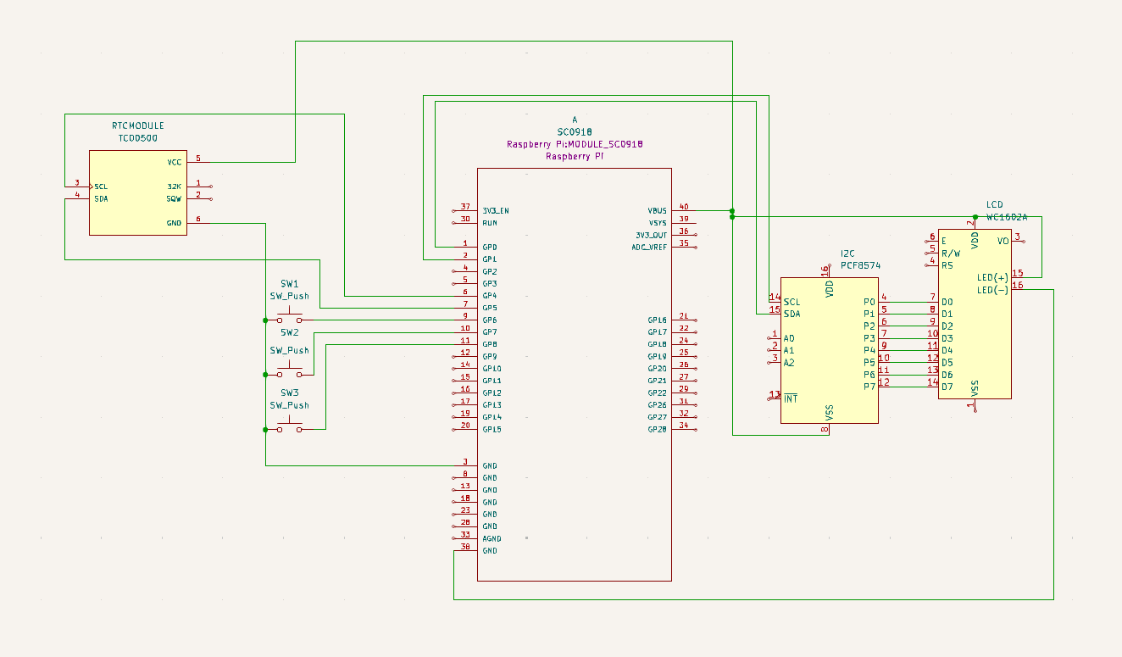Image resolution: width=1122 pixels, height=657 pixels.
Task: Select the PCF8574 yellow symbol body
Action: click(829, 350)
